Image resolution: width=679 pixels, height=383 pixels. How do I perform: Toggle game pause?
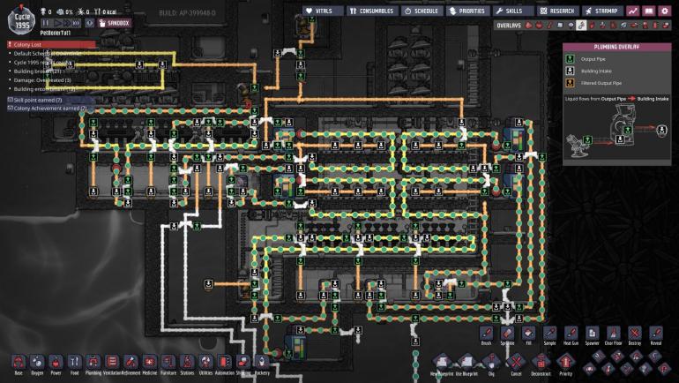[x=47, y=23]
